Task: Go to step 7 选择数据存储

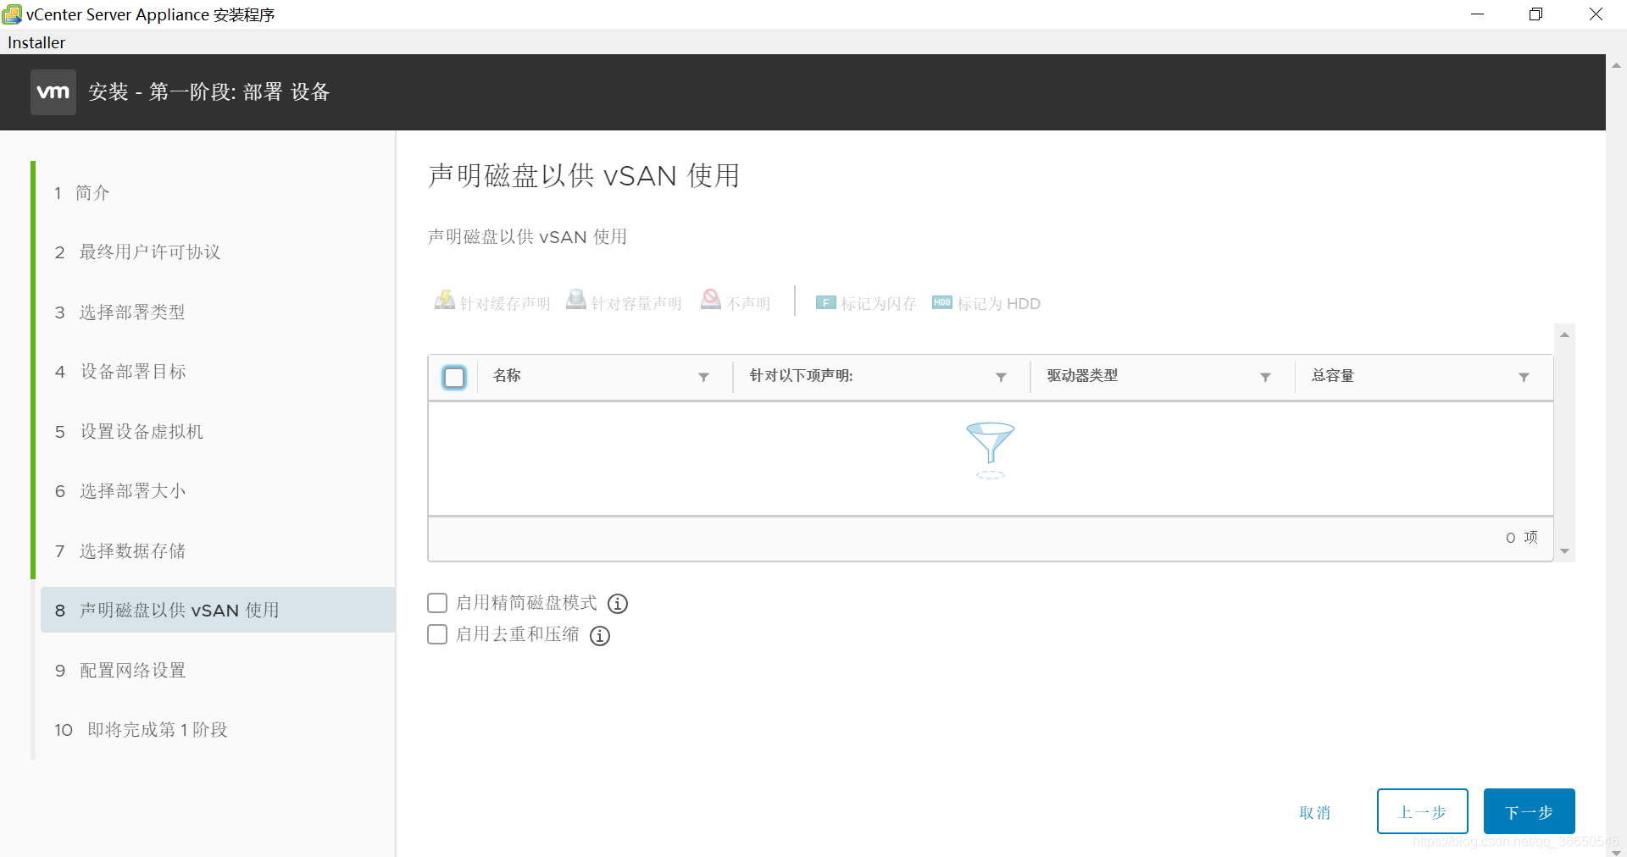Action: [119, 551]
